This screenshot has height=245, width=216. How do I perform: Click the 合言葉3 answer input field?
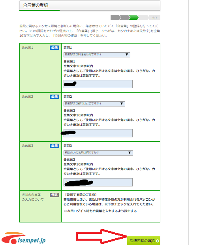(x=98, y=182)
